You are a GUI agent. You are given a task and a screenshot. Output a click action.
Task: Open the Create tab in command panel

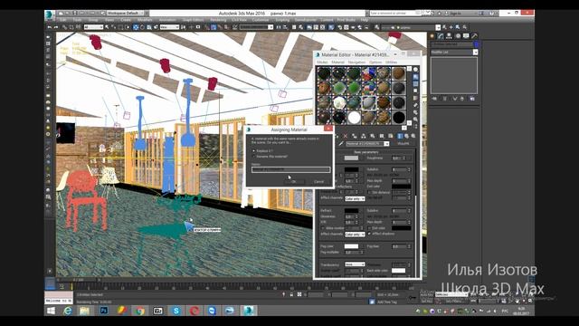click(x=432, y=36)
